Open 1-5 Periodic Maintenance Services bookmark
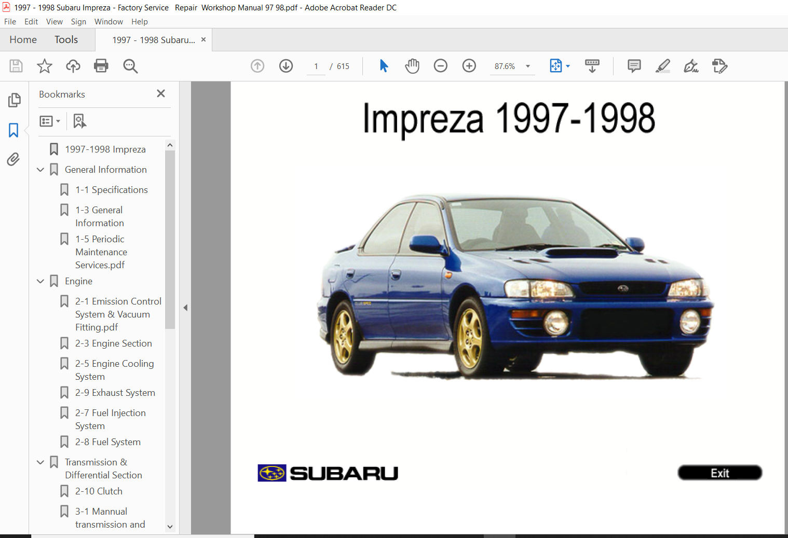The image size is (788, 538). coord(101,252)
